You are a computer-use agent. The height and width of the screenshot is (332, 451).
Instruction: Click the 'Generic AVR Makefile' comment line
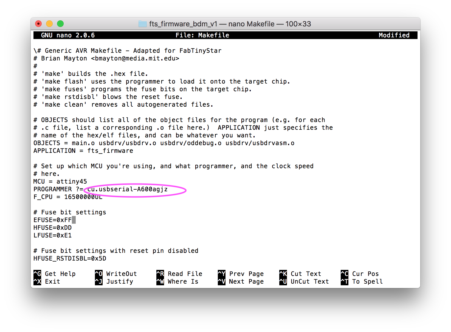tap(128, 51)
